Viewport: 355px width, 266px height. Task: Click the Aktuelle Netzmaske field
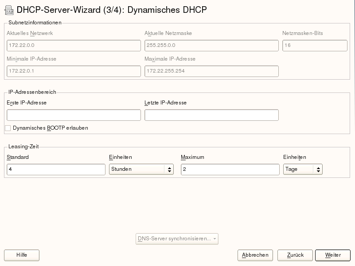click(x=211, y=46)
